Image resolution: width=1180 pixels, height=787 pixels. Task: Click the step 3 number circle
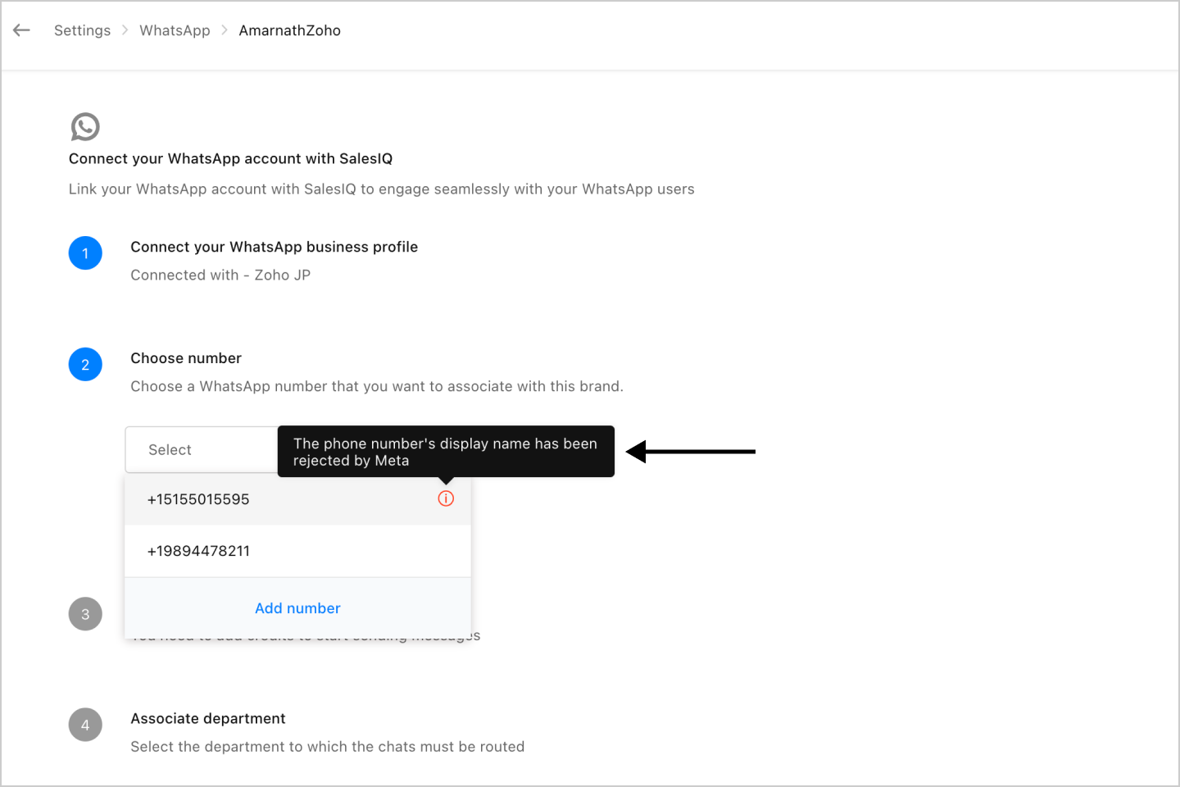click(85, 614)
